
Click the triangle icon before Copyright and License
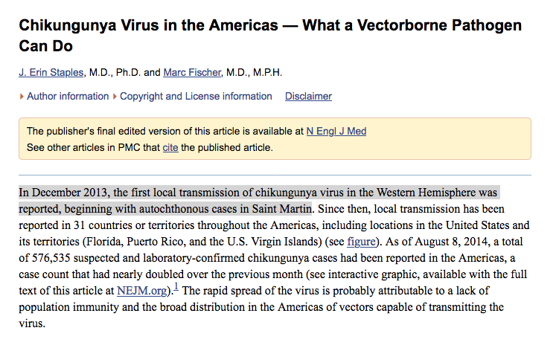pos(115,97)
